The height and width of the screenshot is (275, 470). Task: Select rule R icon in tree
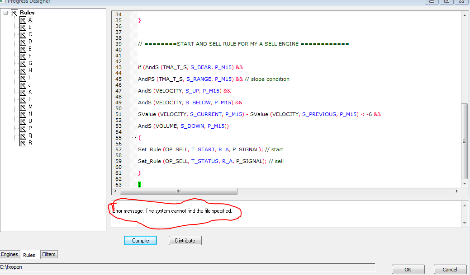tap(23, 143)
